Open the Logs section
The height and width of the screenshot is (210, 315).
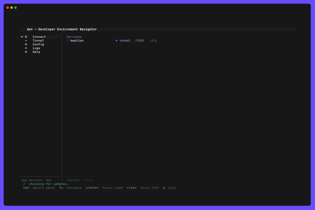click(36, 48)
